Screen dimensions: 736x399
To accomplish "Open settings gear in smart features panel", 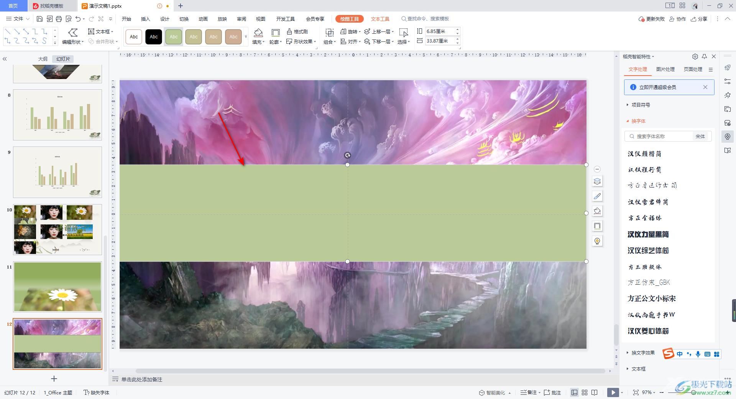I will (695, 57).
